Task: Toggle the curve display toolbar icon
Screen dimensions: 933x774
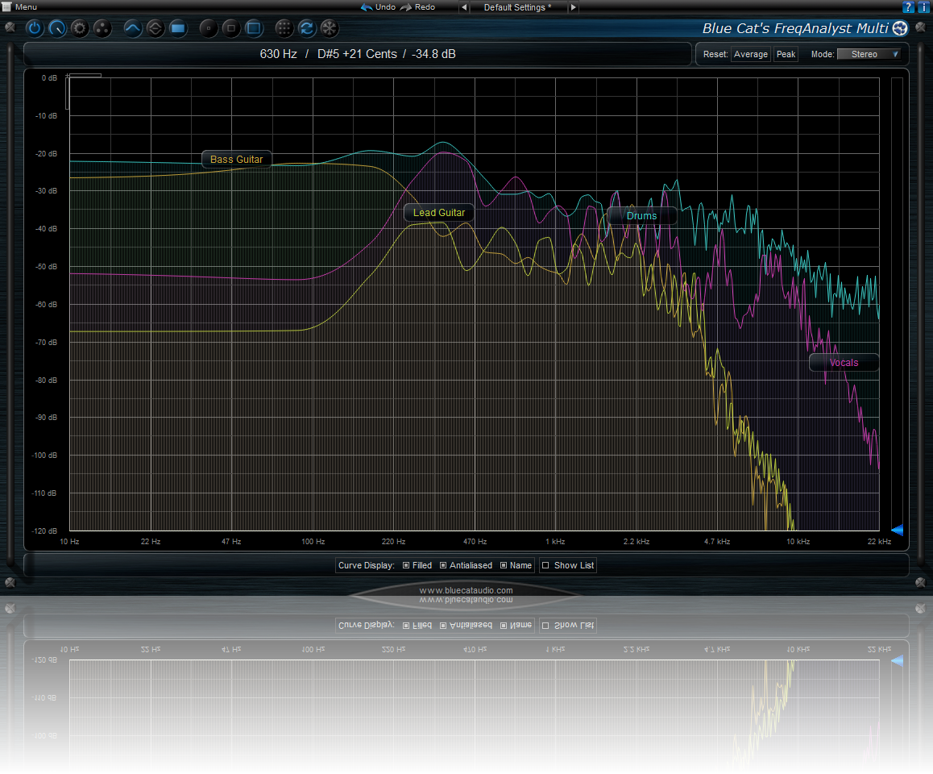Action: pos(133,28)
